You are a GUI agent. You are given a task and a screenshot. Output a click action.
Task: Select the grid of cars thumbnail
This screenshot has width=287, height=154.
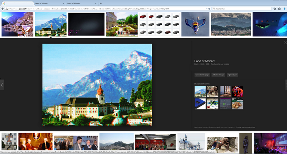click(x=159, y=24)
